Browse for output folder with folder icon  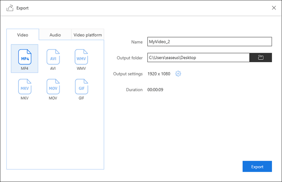[261, 58]
